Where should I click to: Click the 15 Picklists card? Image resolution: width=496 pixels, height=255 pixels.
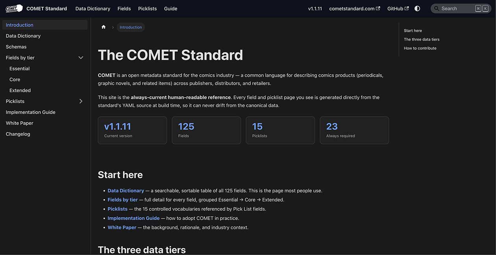280,130
